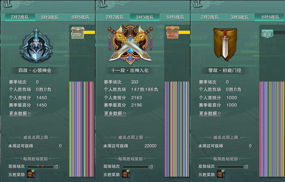
Task: Switch to 5对5战队 tab in the left panel
Action: pyautogui.click(x=80, y=17)
